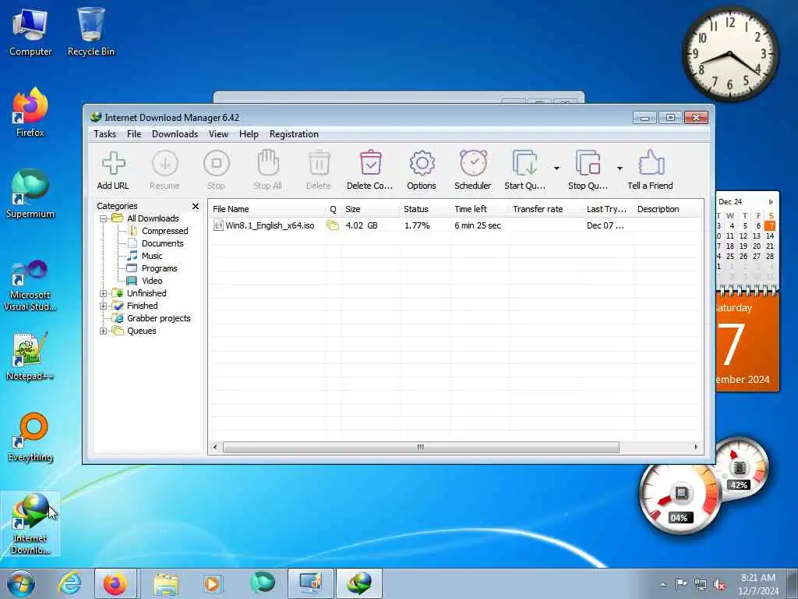
Task: Click next month arrow on calendar gadget
Action: (x=771, y=202)
